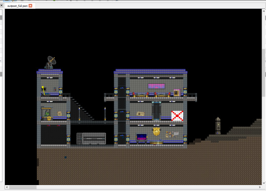Click the golden shield emblem
This screenshot has width=266, height=191.
156,131
